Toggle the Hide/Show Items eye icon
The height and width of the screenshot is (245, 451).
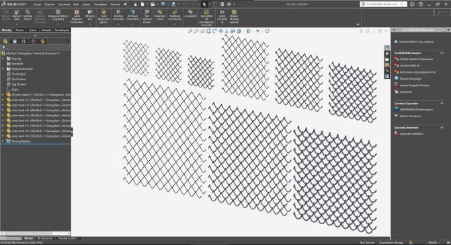pyautogui.click(x=257, y=31)
